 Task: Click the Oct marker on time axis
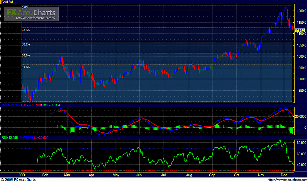point(237,175)
